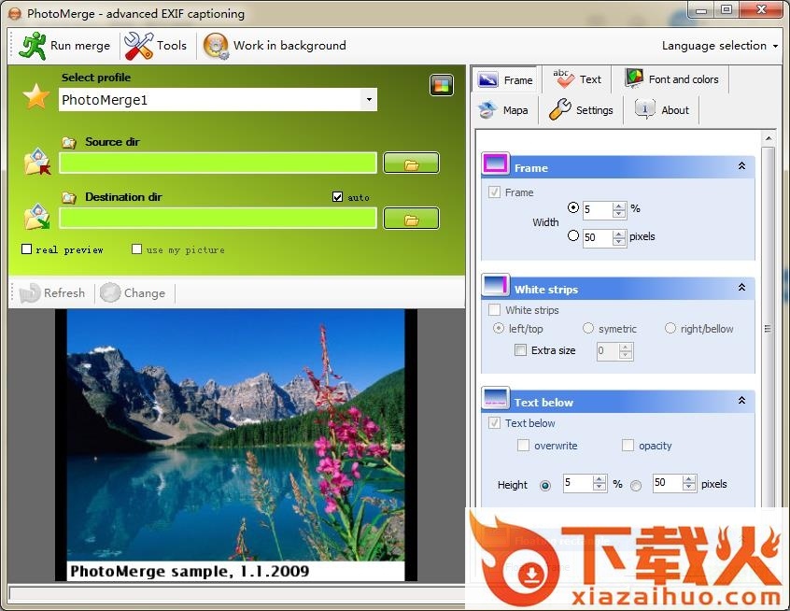Click the destination picture-export icon with green arrow

pyautogui.click(x=37, y=216)
